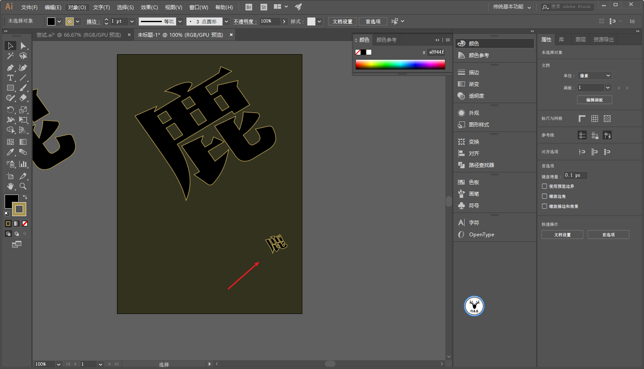
Task: Toggle the Scale Corners checkbox
Action: (544, 196)
